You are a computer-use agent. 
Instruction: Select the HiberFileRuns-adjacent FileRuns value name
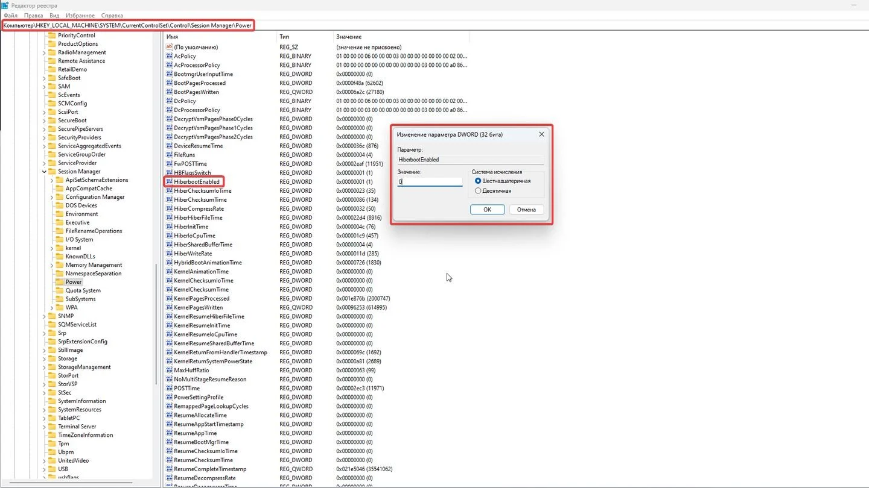pyautogui.click(x=185, y=155)
